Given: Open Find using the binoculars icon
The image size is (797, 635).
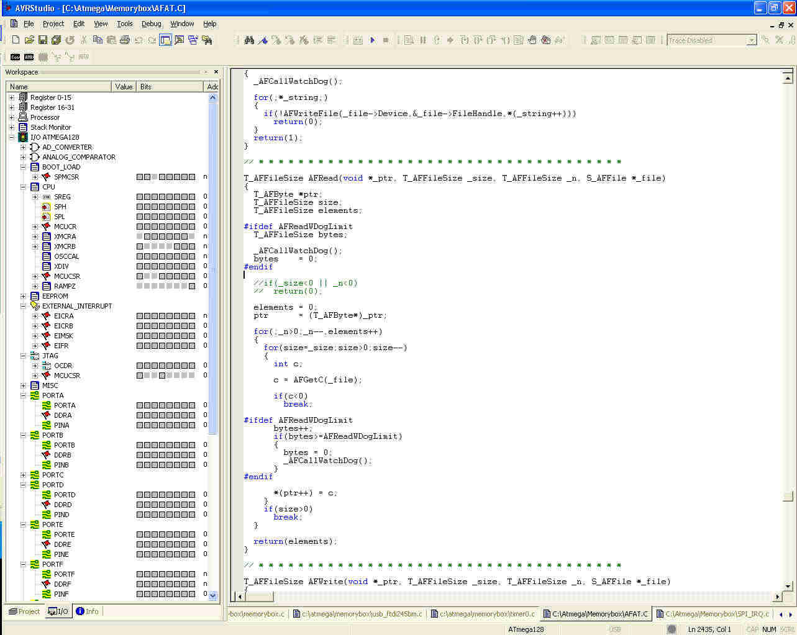Looking at the screenshot, I should click(249, 40).
